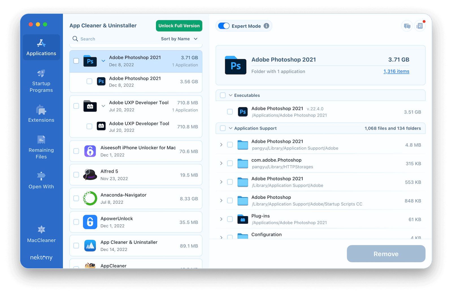Screen dimensions: 452x295
Task: Select the Anaconda-Navigator checkbox
Action: pyautogui.click(x=76, y=199)
